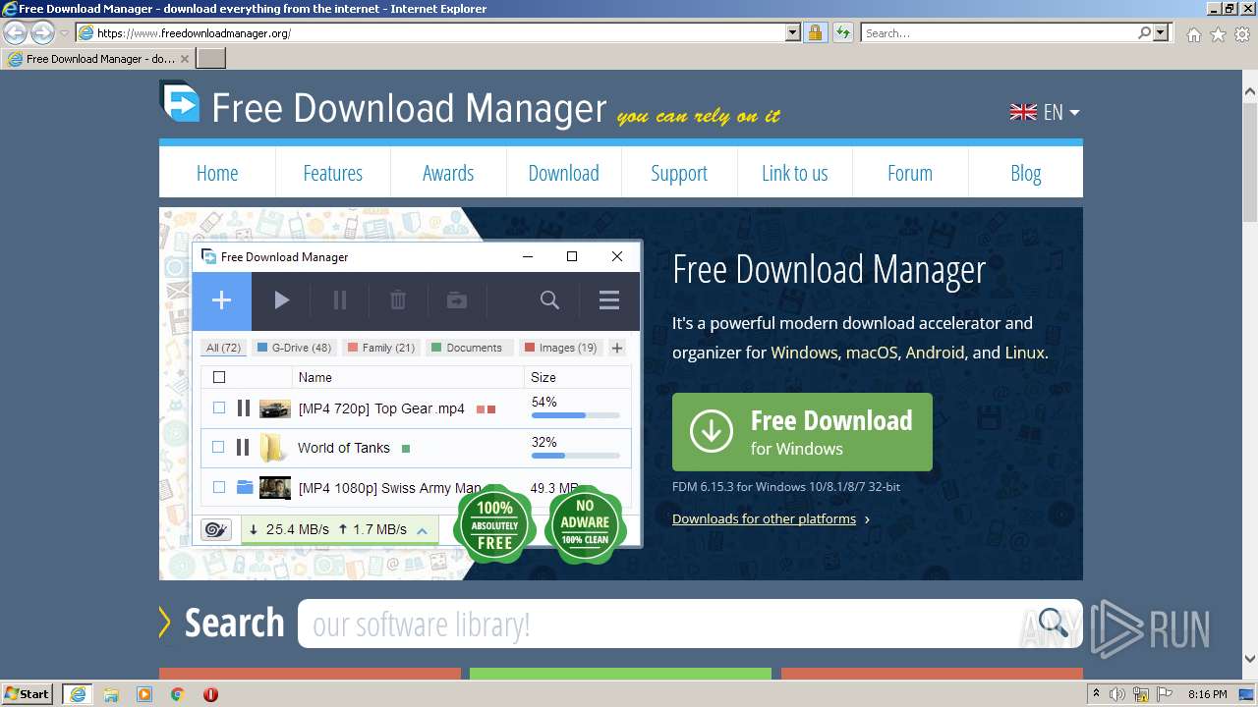
Task: Open the IE search provider dropdown arrow
Action: click(1162, 32)
